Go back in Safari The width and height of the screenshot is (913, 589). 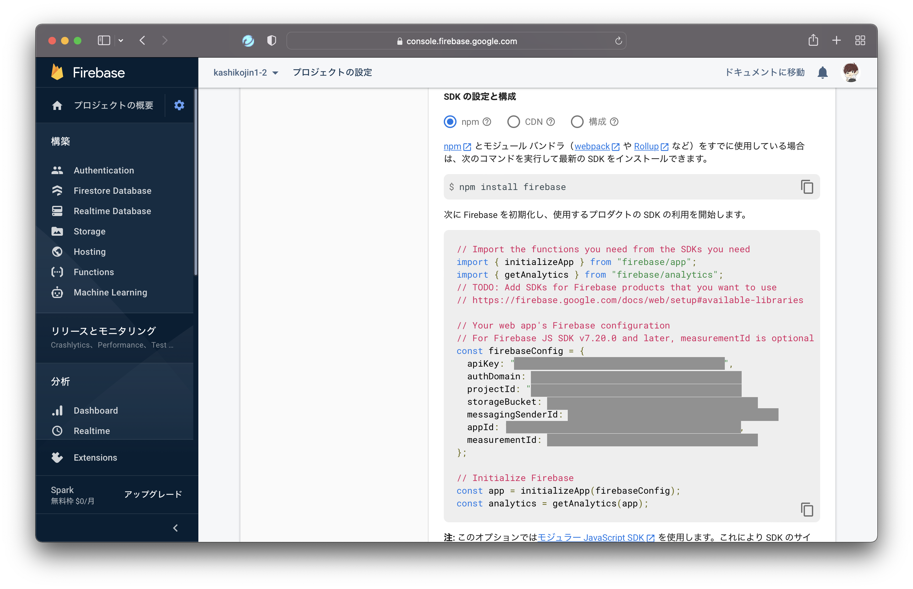pyautogui.click(x=142, y=41)
